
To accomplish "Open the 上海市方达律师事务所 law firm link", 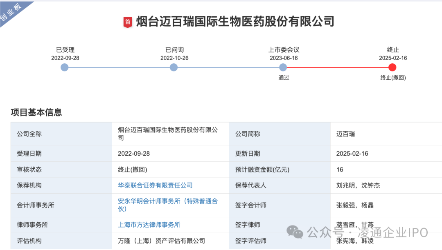I will click(x=149, y=225).
